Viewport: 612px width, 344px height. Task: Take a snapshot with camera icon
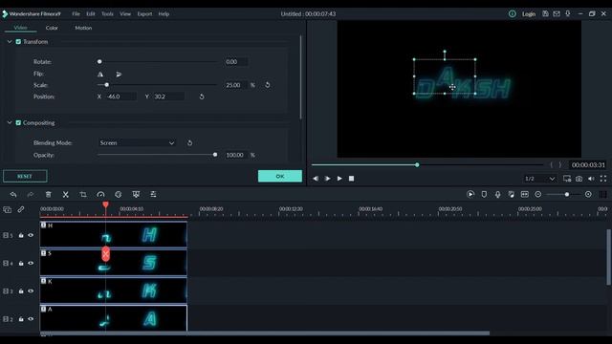[x=579, y=179]
